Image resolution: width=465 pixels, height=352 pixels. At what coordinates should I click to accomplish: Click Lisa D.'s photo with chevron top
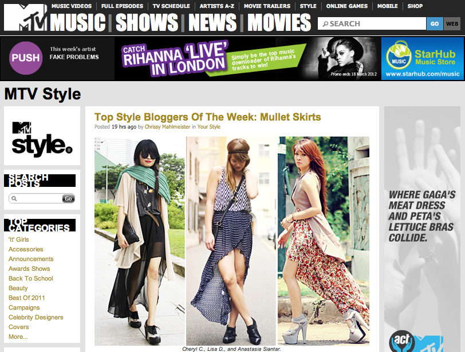coord(231,241)
